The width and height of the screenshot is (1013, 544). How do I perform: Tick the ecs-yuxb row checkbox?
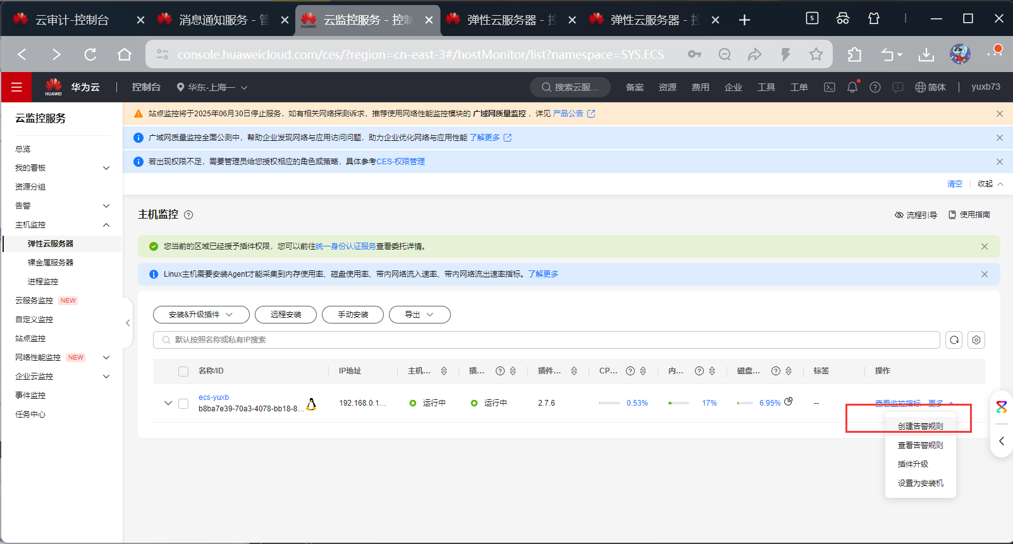click(x=183, y=404)
